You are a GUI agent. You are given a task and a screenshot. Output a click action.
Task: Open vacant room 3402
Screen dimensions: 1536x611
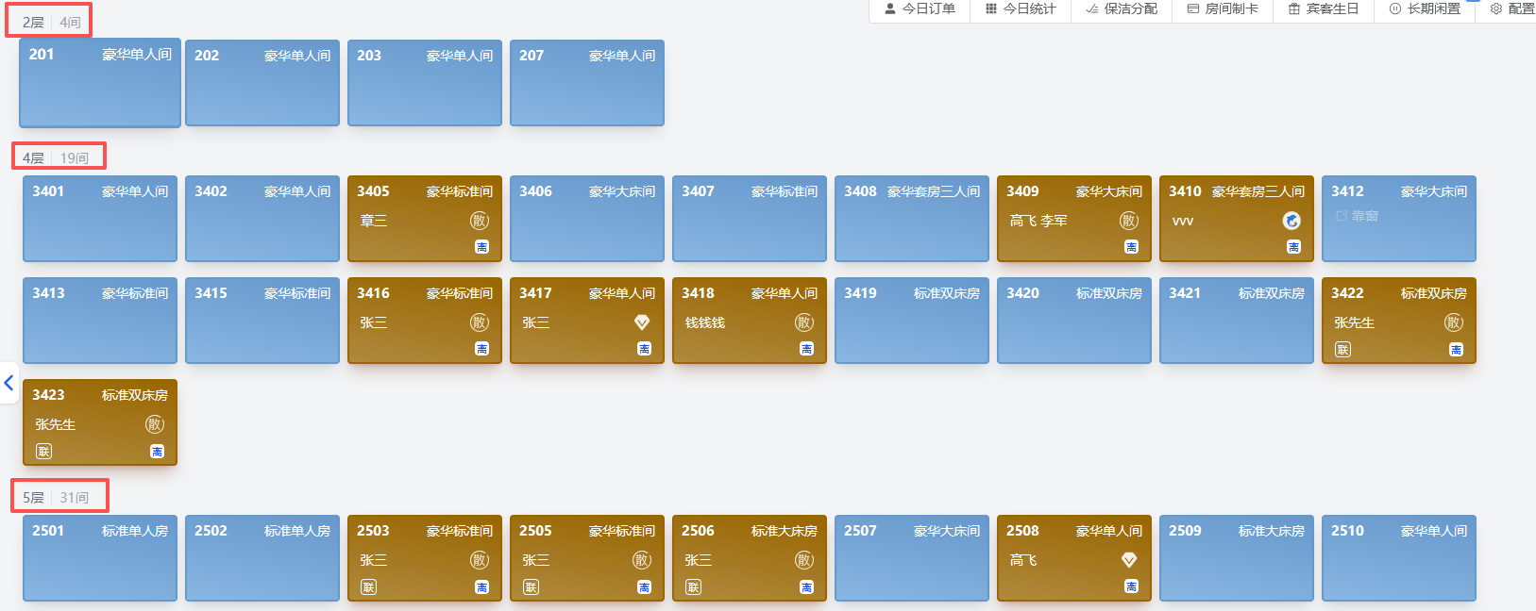click(262, 219)
